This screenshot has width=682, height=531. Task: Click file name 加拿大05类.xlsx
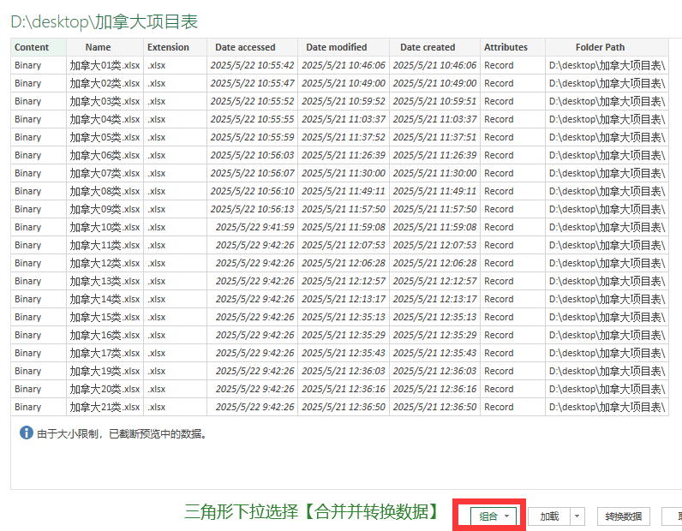pyautogui.click(x=105, y=137)
